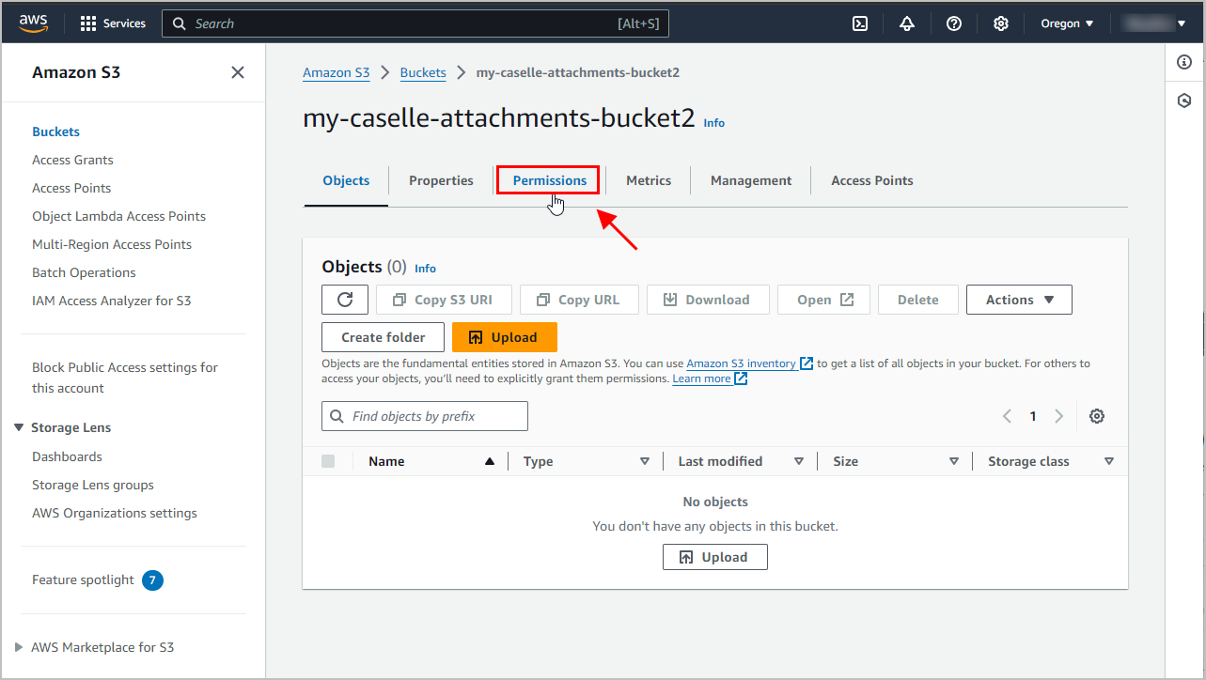Image resolution: width=1206 pixels, height=680 pixels.
Task: Tick the select-all objects checkbox
Action: pos(328,461)
